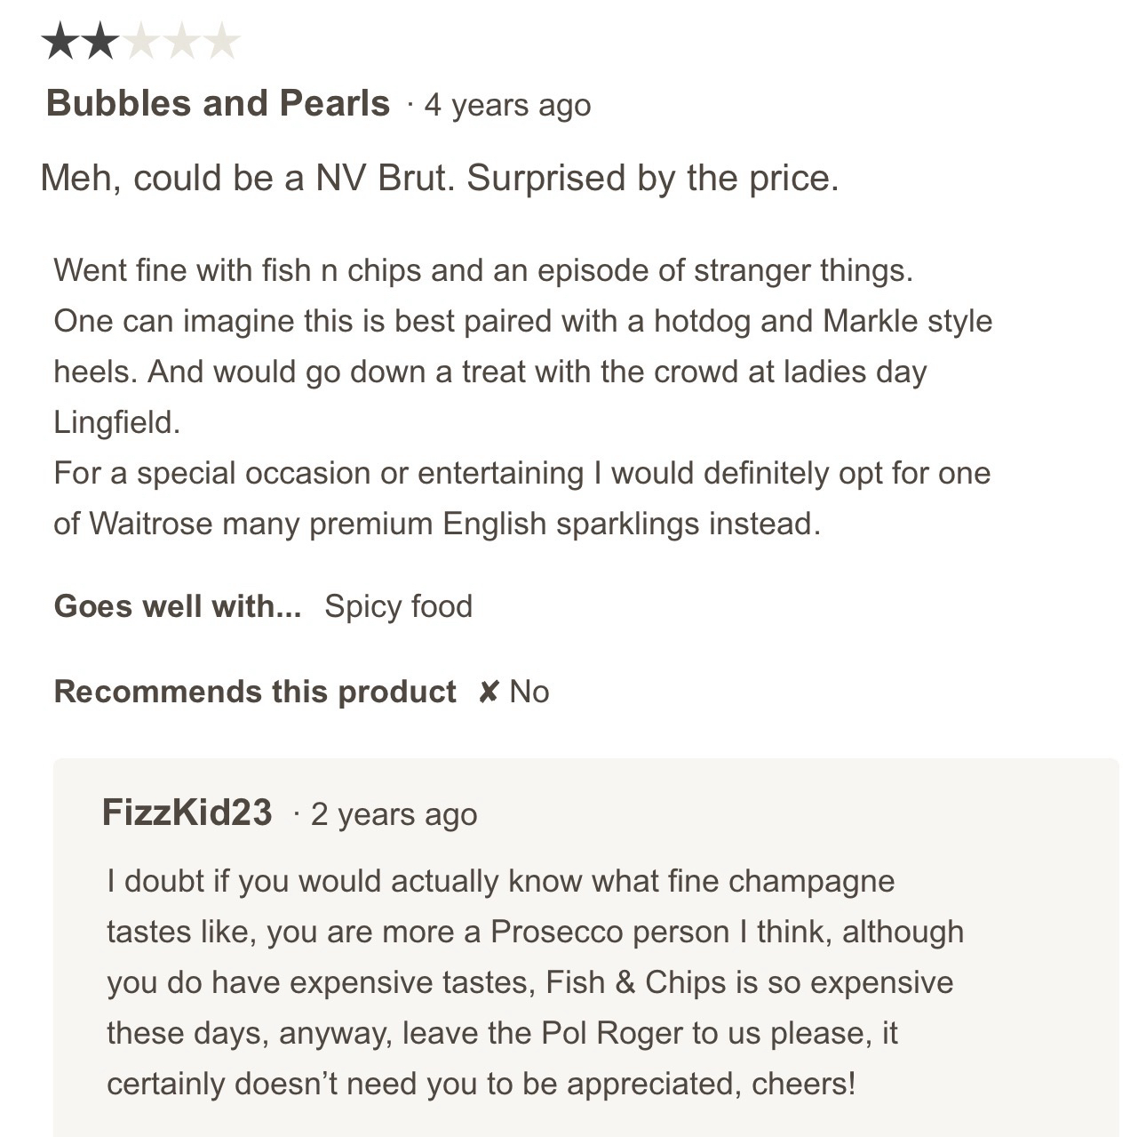
Task: Click the '2 years ago' reply timestamp
Action: point(394,814)
